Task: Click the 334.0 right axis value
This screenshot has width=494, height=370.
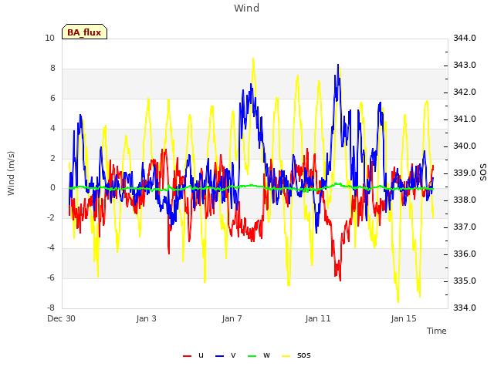Action: point(465,308)
